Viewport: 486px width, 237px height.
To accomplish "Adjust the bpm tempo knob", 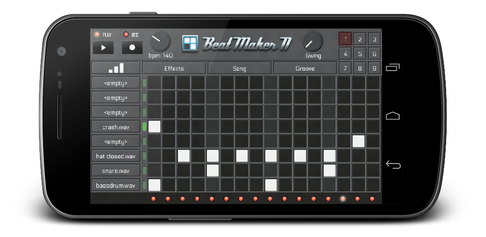I will (x=160, y=41).
